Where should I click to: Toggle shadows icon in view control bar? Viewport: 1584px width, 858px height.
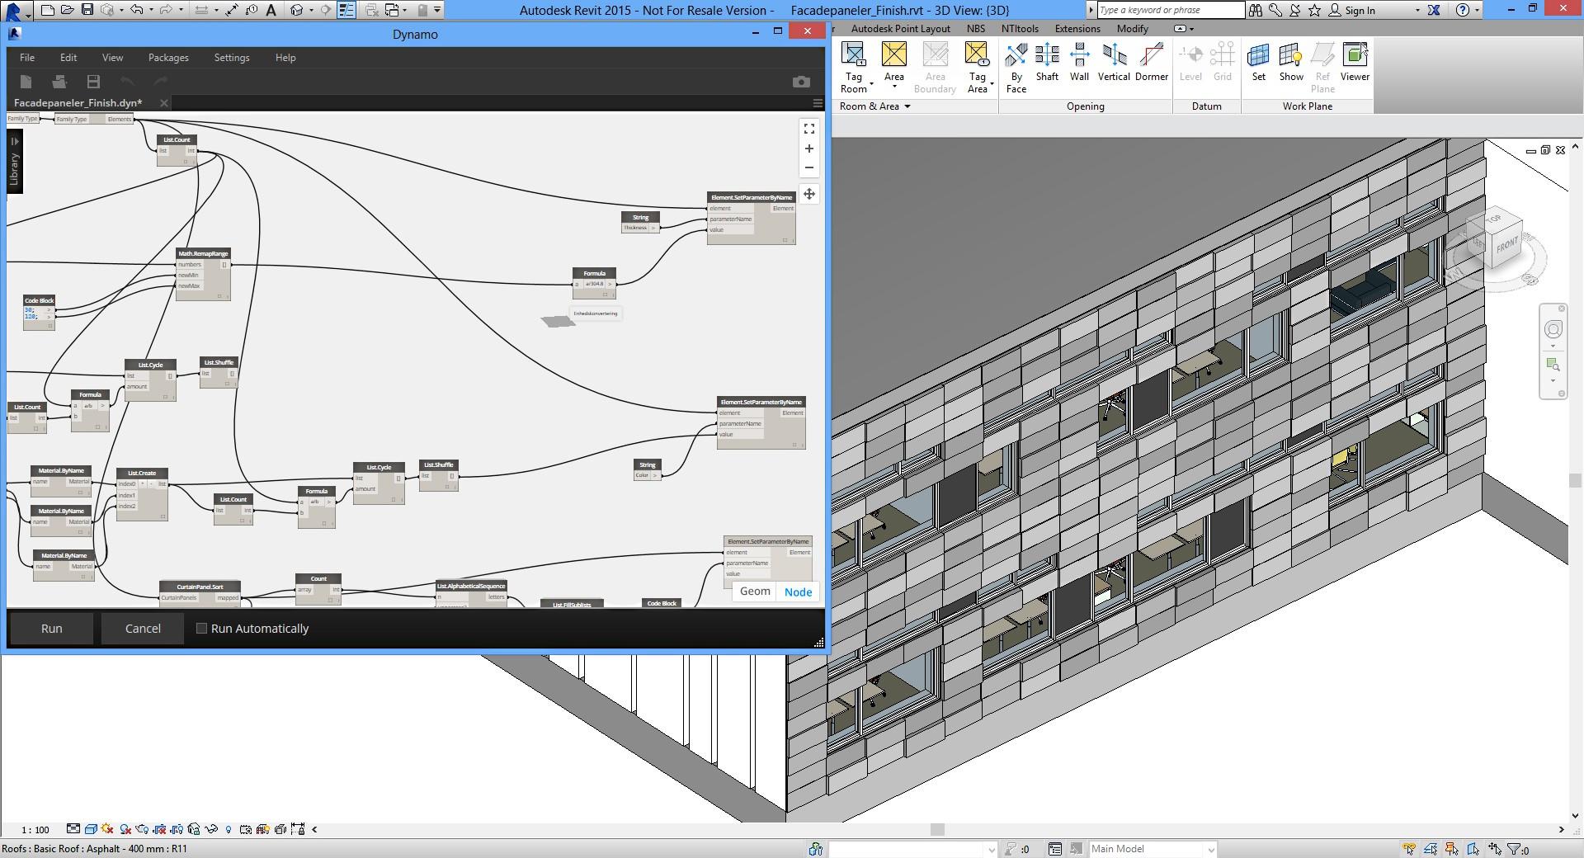click(x=125, y=829)
